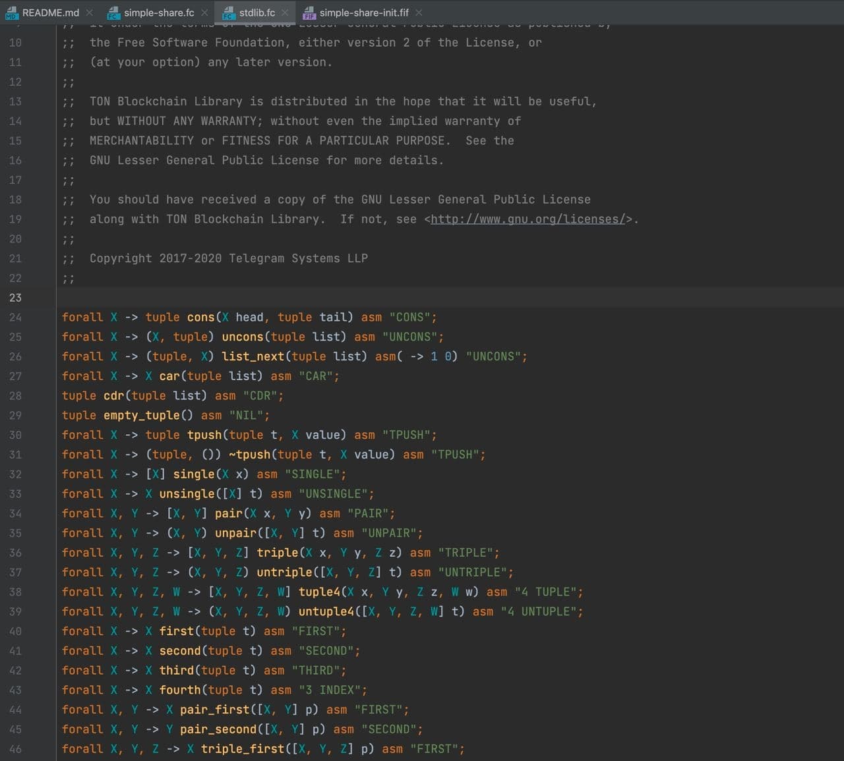Click the function name triple_first

tap(242, 749)
